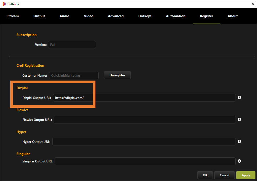Image resolution: width=257 pixels, height=181 pixels.
Task: Switch to the Stream tab
Action: tap(13, 16)
